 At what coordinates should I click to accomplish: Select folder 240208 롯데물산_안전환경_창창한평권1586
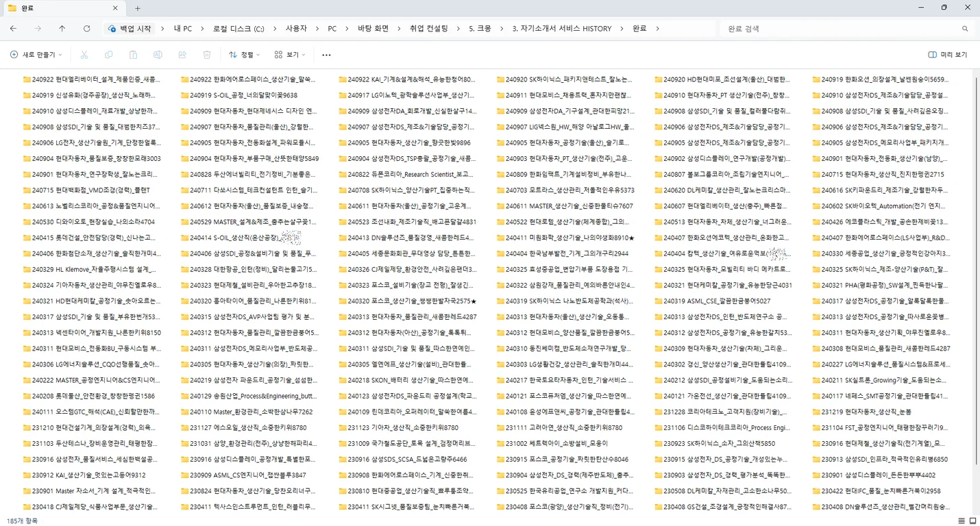[88, 396]
